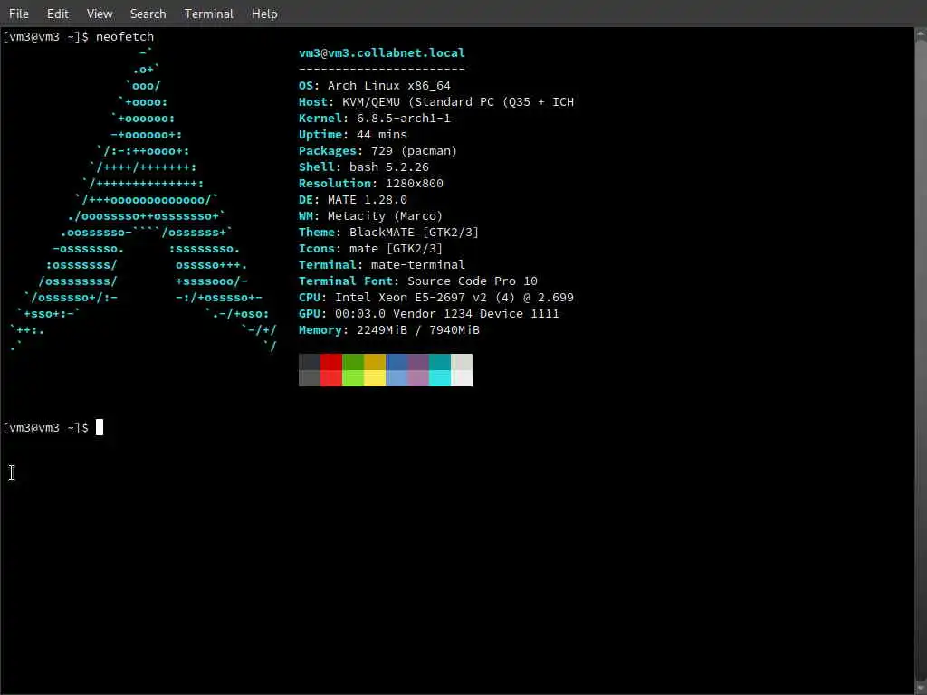Click the 'Theme: BlackMATE [GTK2/3]' line
927x695 pixels.
[x=389, y=233]
